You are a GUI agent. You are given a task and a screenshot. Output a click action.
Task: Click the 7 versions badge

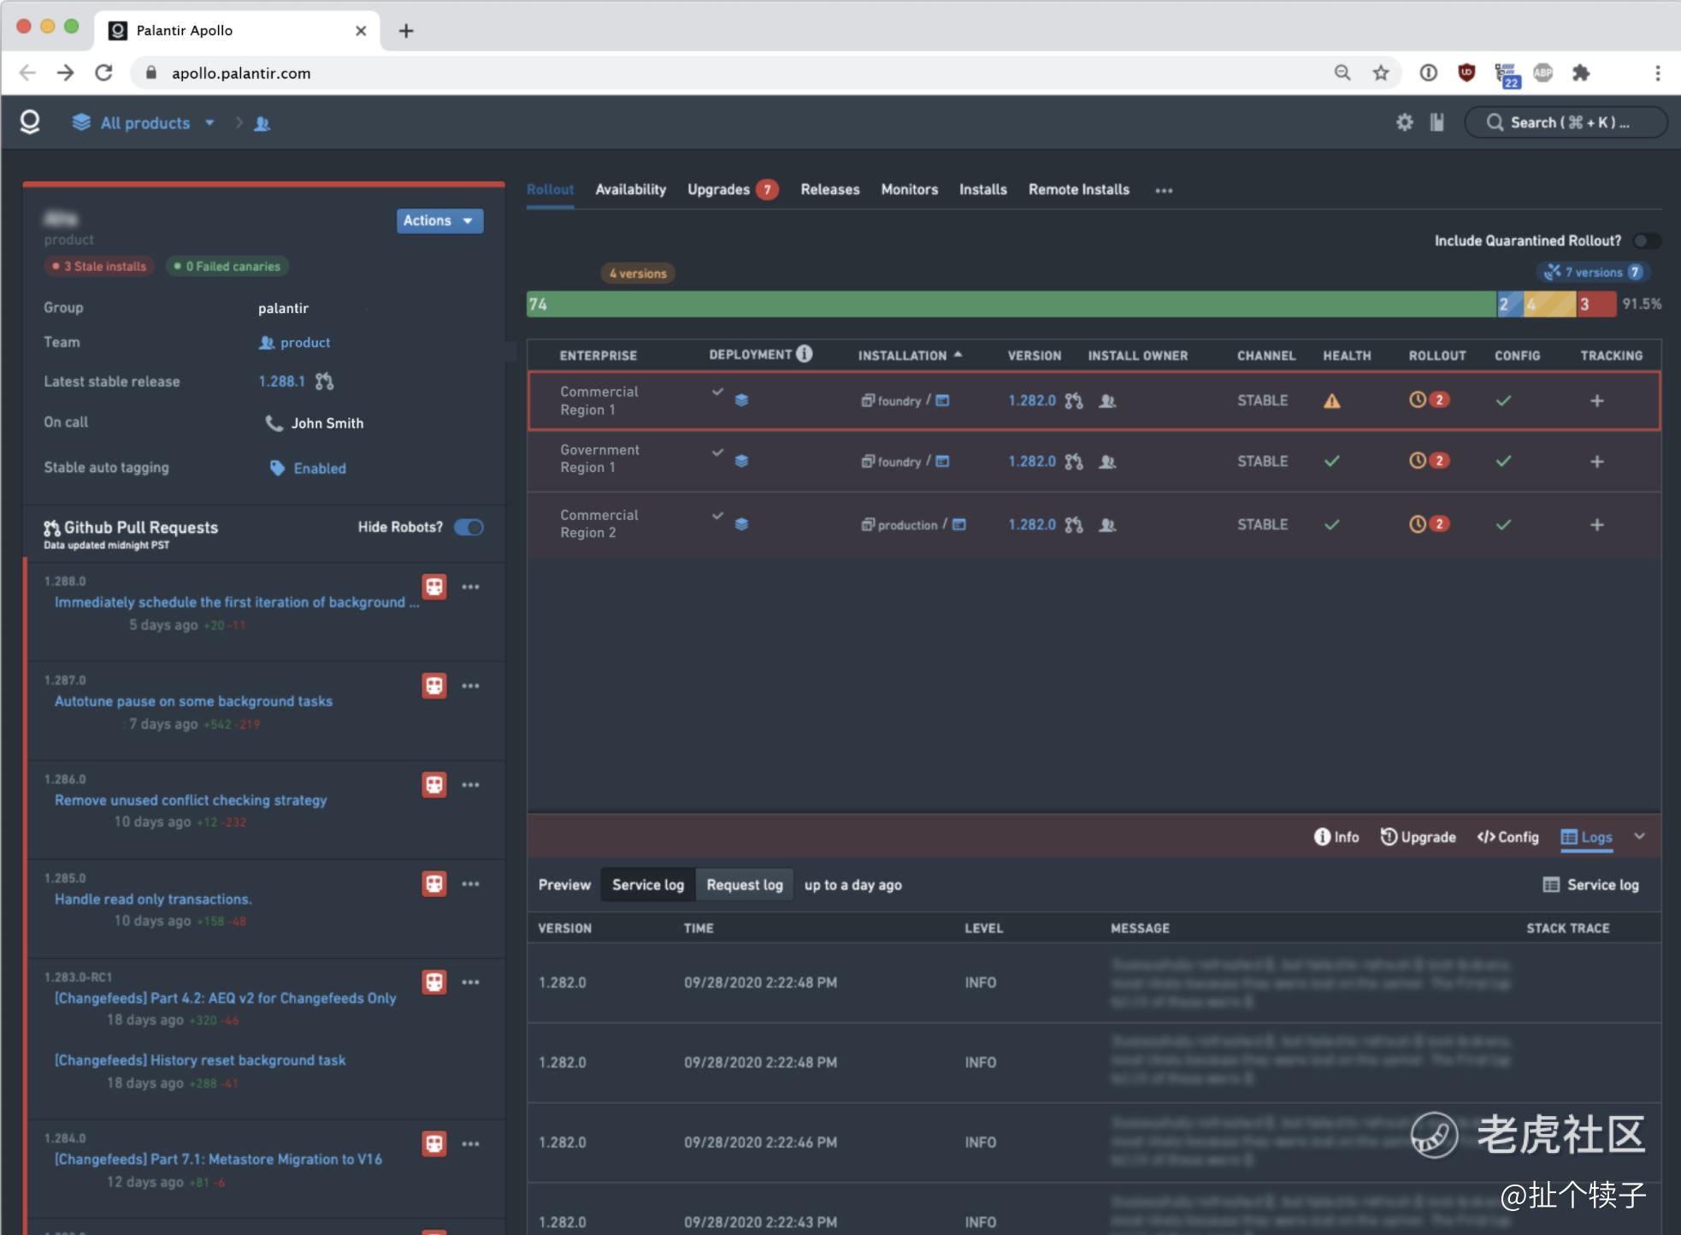[x=1594, y=272]
